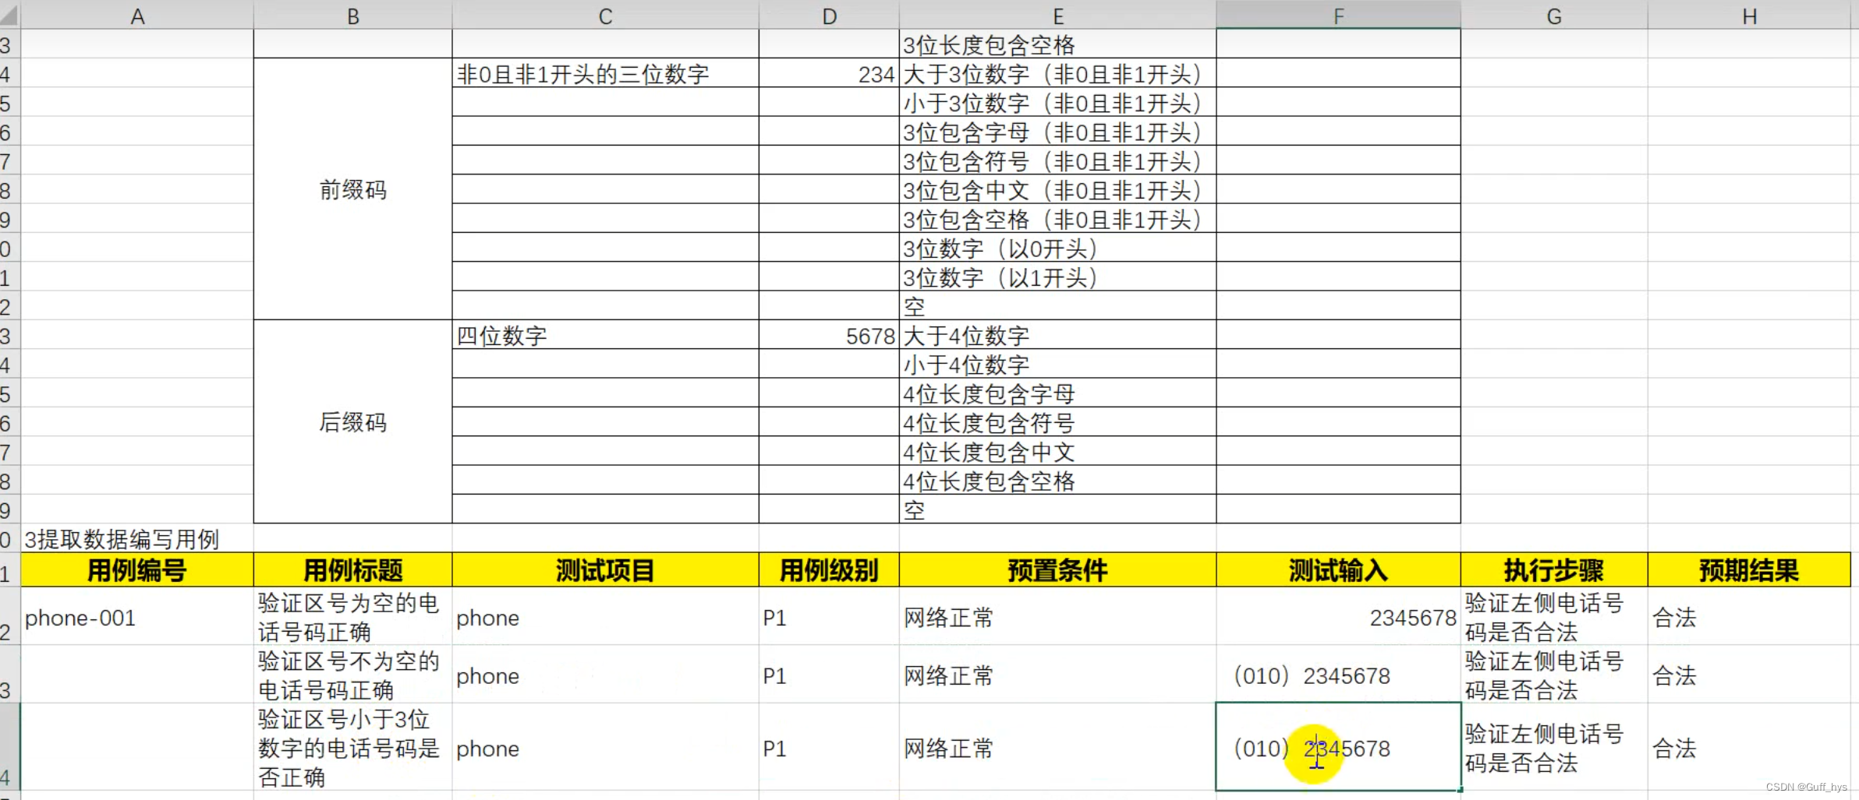Click the '4位长度包含符号' cell
This screenshot has width=1859, height=800.
pyautogui.click(x=1057, y=422)
